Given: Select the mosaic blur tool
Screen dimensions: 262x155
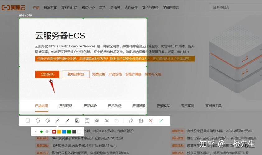Looking at the screenshot, I should point(77,121).
